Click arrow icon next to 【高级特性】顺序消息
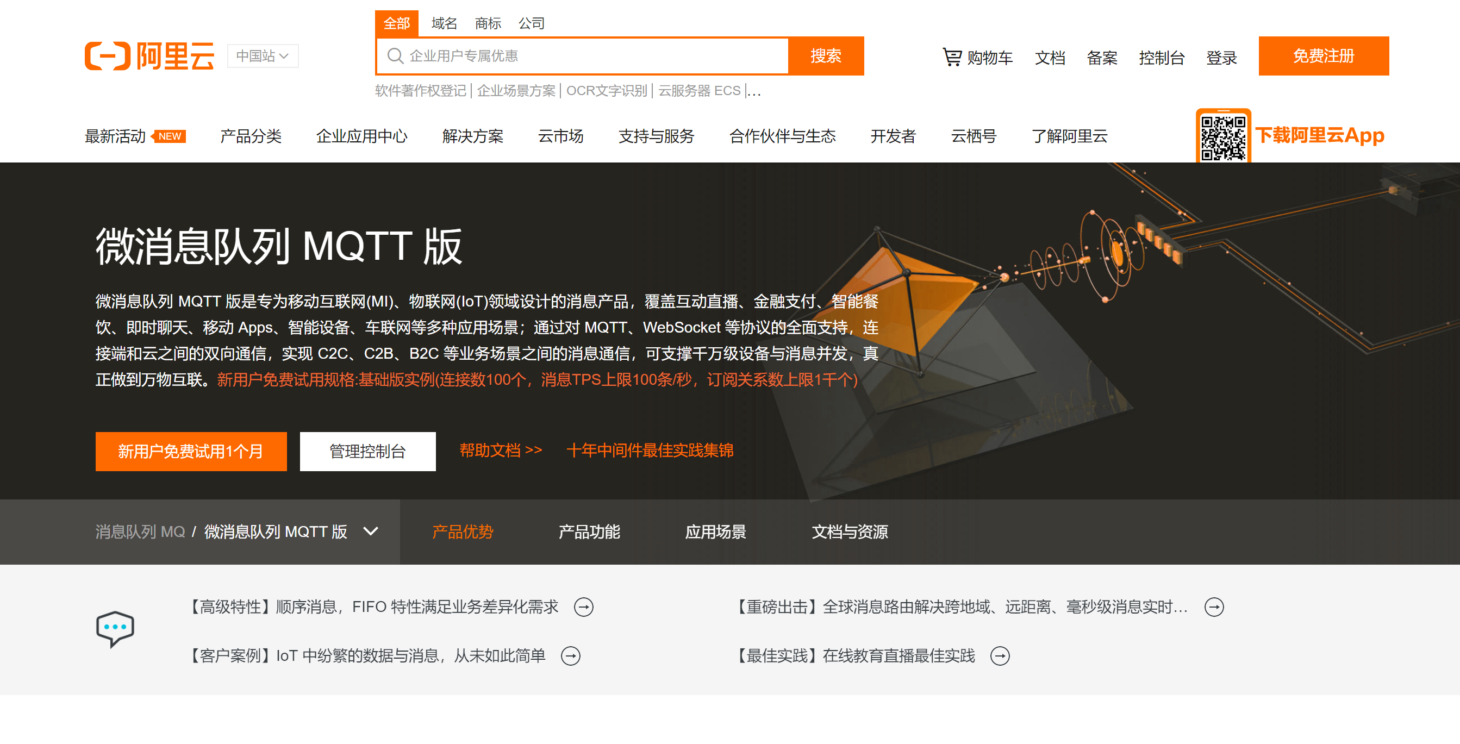The height and width of the screenshot is (744, 1460). [x=583, y=607]
